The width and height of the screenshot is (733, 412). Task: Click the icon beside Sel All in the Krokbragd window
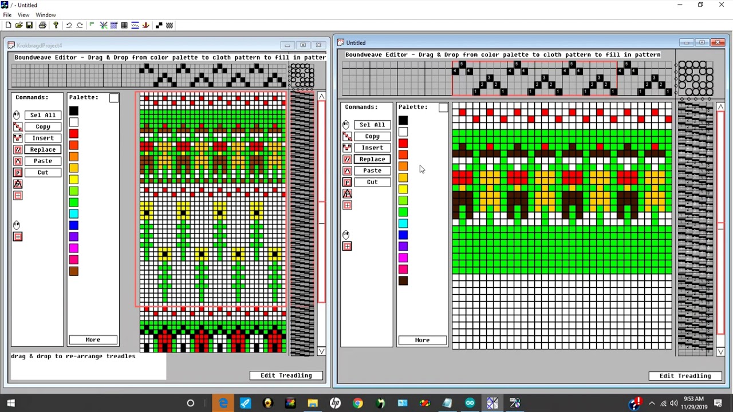point(17,115)
